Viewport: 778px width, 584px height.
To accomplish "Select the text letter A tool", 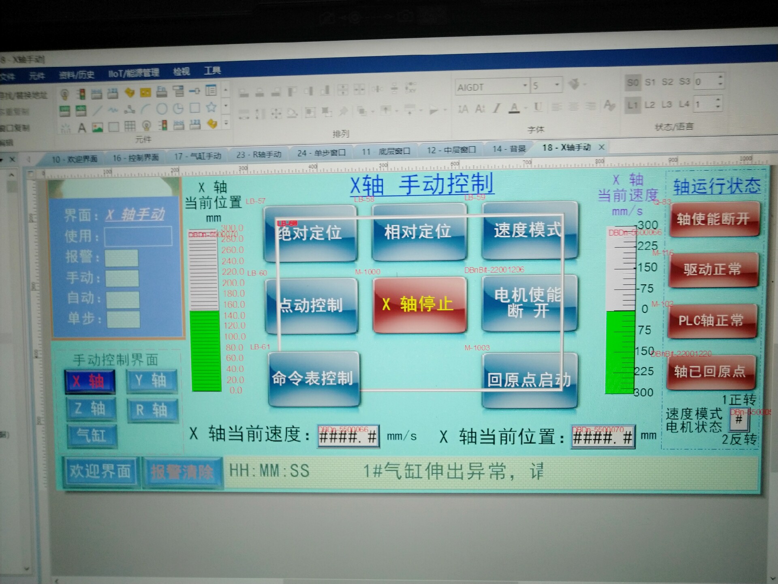I will (x=82, y=128).
